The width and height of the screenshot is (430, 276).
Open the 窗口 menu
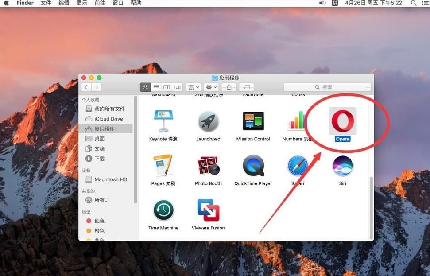click(118, 3)
